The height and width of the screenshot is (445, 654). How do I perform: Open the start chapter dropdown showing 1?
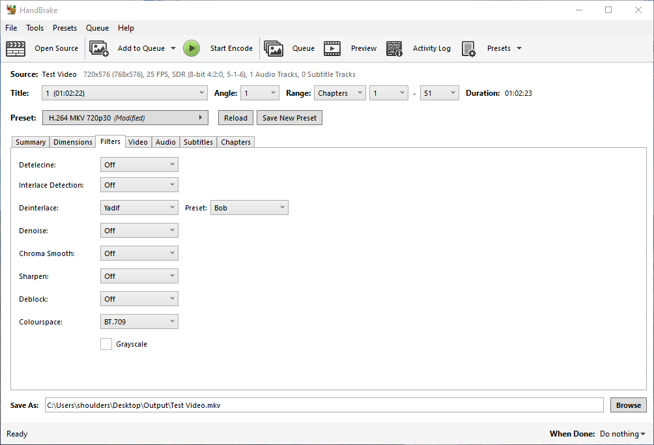pos(389,93)
